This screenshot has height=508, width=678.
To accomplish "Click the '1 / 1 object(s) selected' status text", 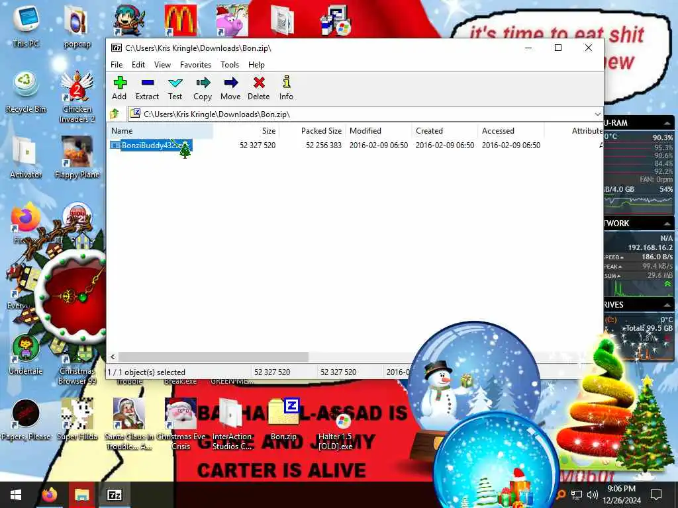I will point(146,372).
